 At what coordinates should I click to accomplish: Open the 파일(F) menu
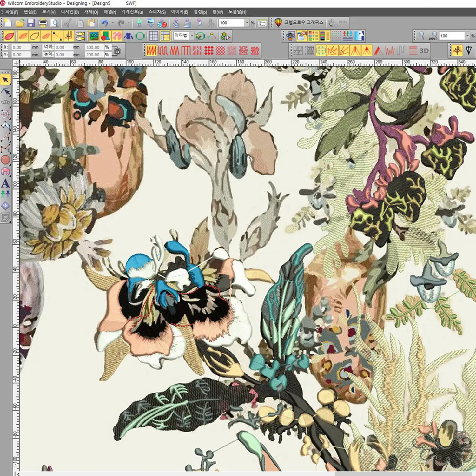click(11, 12)
